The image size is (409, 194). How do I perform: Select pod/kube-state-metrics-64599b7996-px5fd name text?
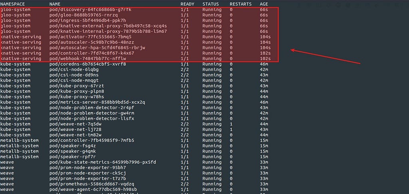[103, 163]
